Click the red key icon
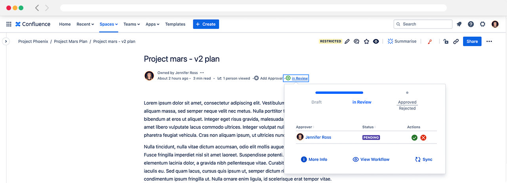 click(x=430, y=41)
